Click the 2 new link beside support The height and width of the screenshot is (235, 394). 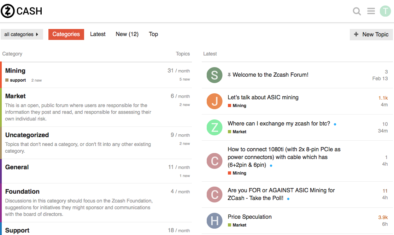(x=36, y=81)
